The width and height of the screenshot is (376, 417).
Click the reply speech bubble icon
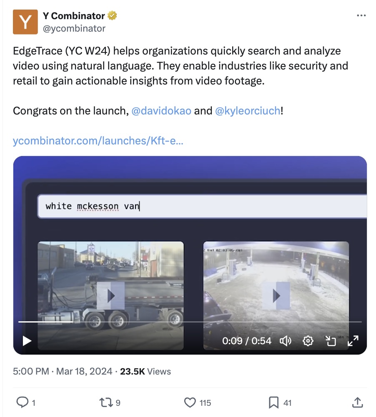click(23, 402)
